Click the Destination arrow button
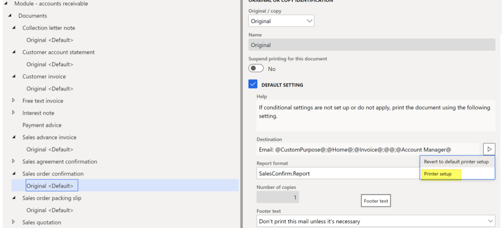The image size is (502, 228). pyautogui.click(x=489, y=149)
